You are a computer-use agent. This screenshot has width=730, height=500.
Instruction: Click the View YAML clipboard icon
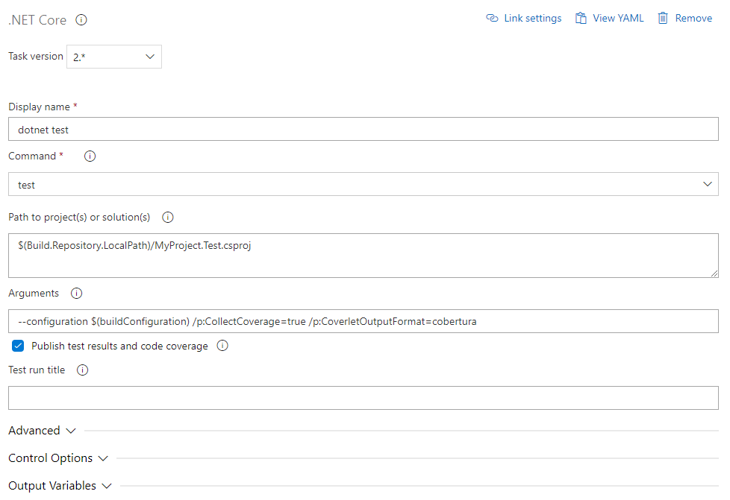pos(581,18)
